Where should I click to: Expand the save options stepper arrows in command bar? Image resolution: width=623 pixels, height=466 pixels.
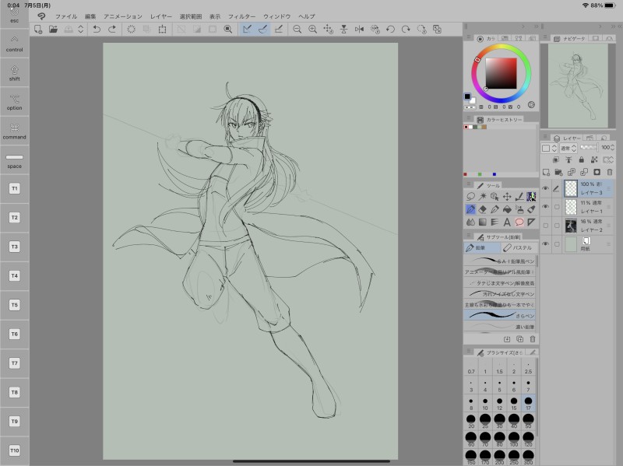point(80,29)
